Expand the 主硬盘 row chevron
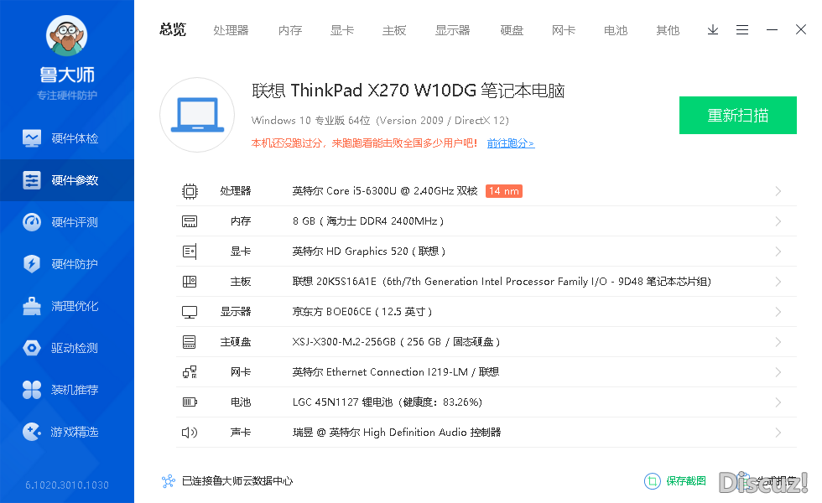 (x=778, y=342)
